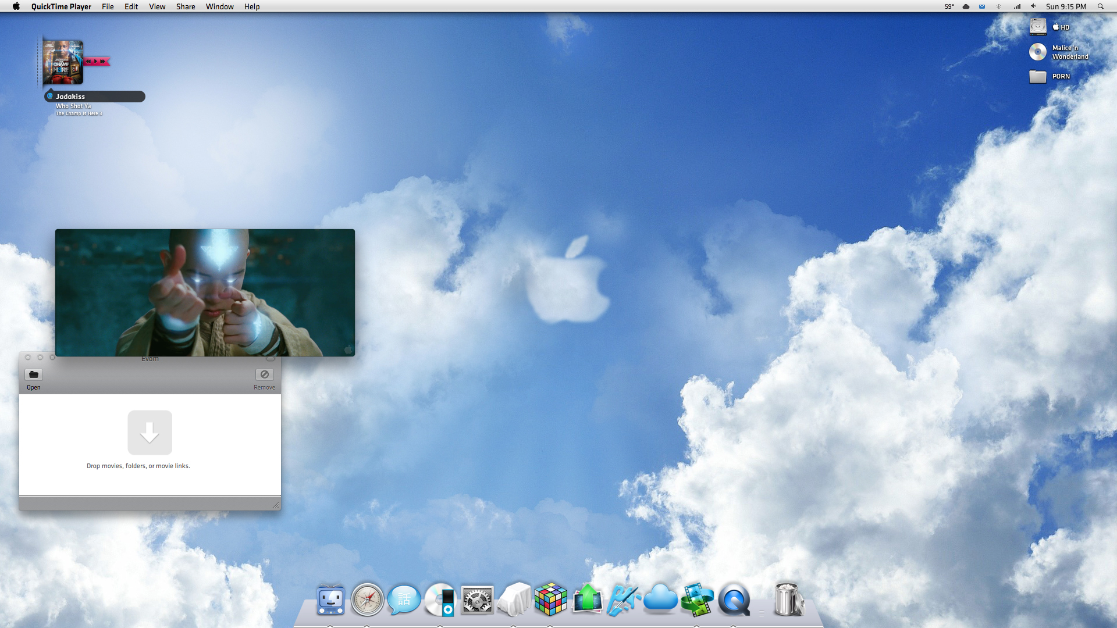The image size is (1117, 628).
Task: Click 'Drop movies, folders, or movie links.' text
Action: [x=138, y=466]
